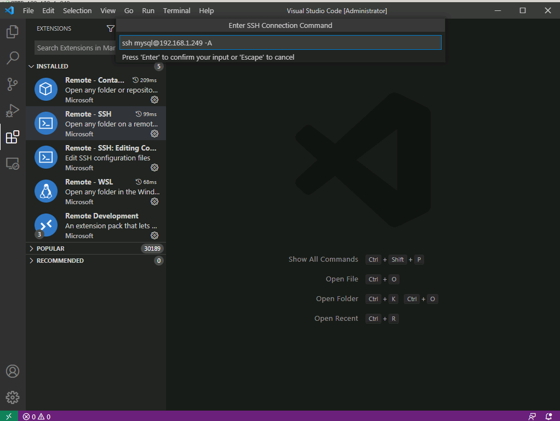Collapse the INSTALLED section
Image resolution: width=560 pixels, height=421 pixels.
[31, 66]
